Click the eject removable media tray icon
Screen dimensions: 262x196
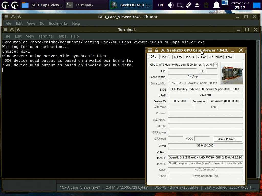pyautogui.click(x=197, y=5)
